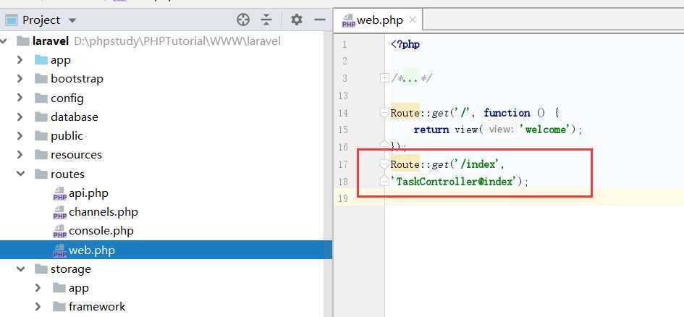Click the function keyword on line 14
This screenshot has height=317, width=684.
click(x=507, y=113)
